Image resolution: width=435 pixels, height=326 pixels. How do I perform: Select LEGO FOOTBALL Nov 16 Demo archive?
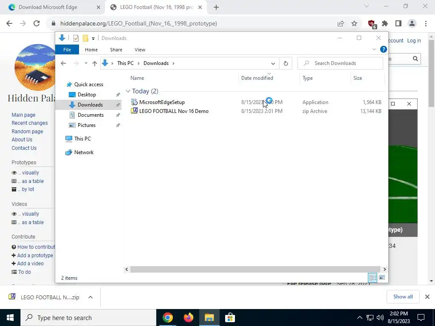(174, 111)
